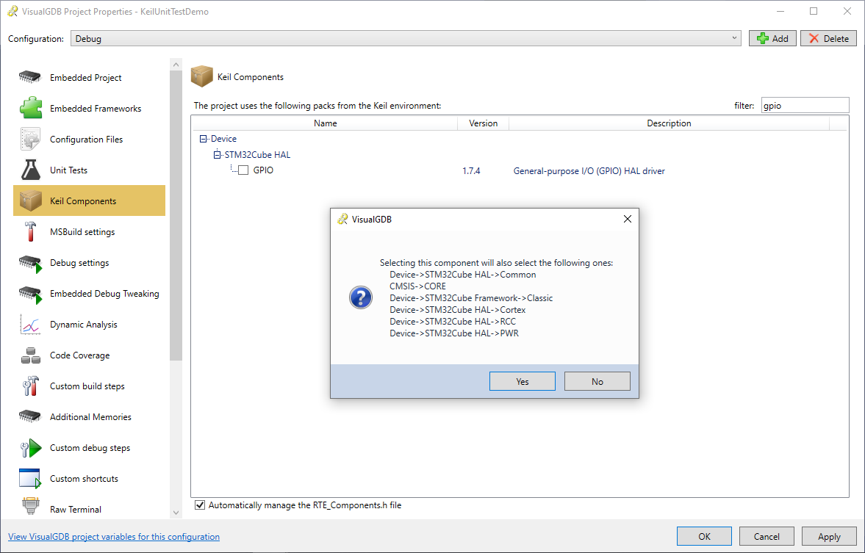
Task: Click the GPIO HAL driver description
Action: coord(589,171)
